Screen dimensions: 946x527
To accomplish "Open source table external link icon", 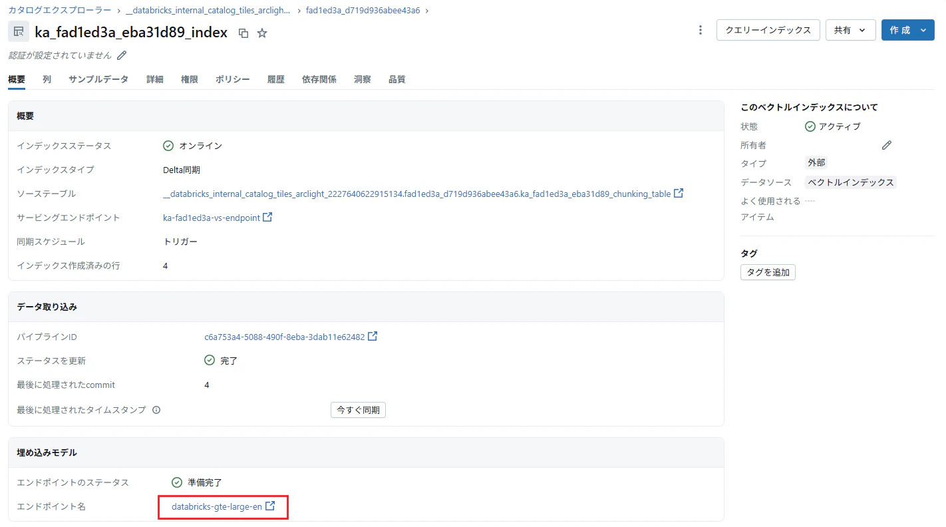I will (679, 193).
